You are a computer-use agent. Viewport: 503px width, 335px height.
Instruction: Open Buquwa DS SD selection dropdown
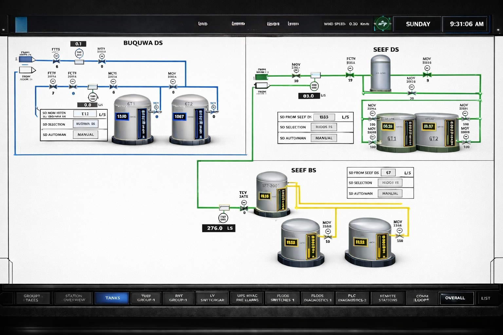[x=85, y=124]
